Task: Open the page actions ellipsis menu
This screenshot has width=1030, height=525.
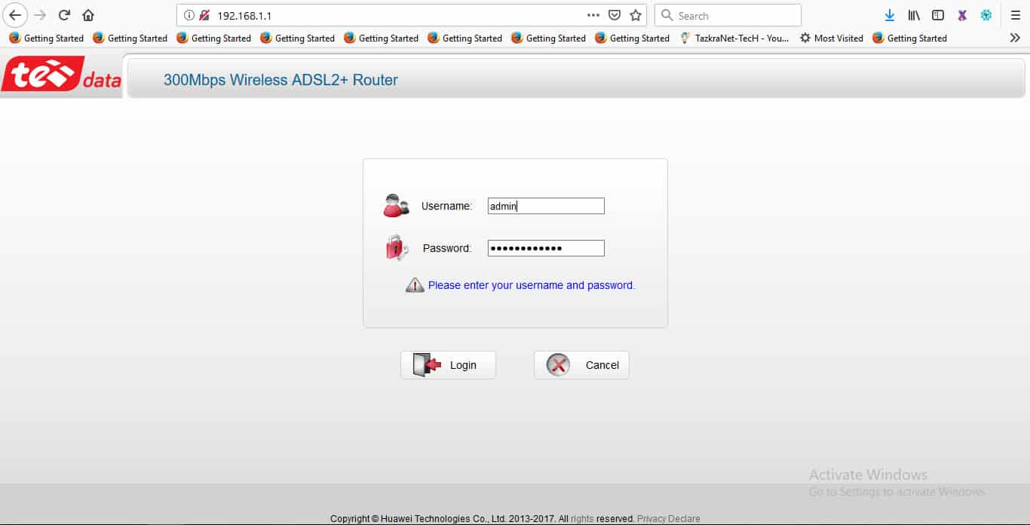Action: click(593, 14)
